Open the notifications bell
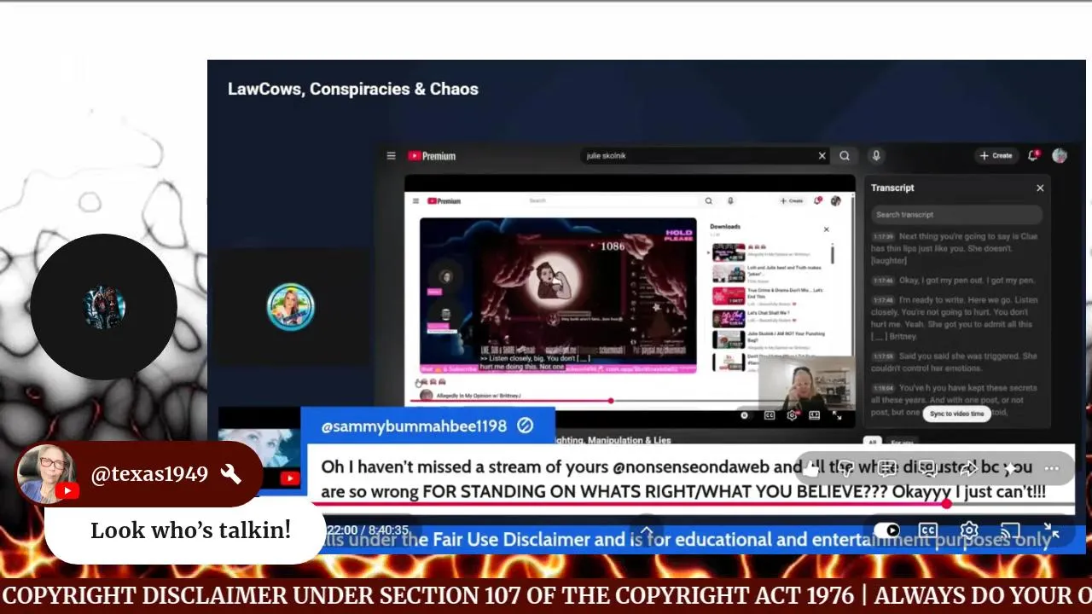The width and height of the screenshot is (1092, 614). click(x=1033, y=155)
